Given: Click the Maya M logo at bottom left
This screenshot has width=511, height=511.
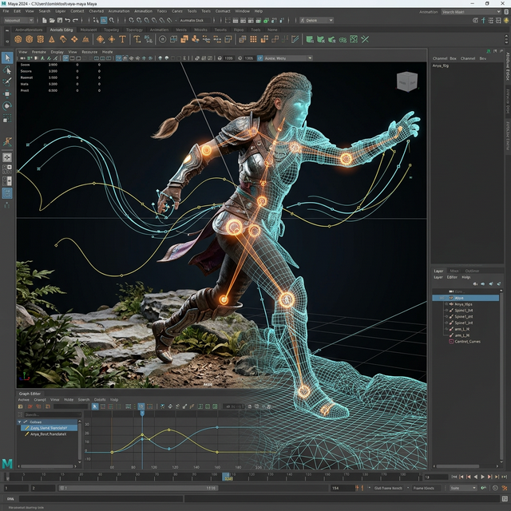Looking at the screenshot, I should click(x=7, y=463).
